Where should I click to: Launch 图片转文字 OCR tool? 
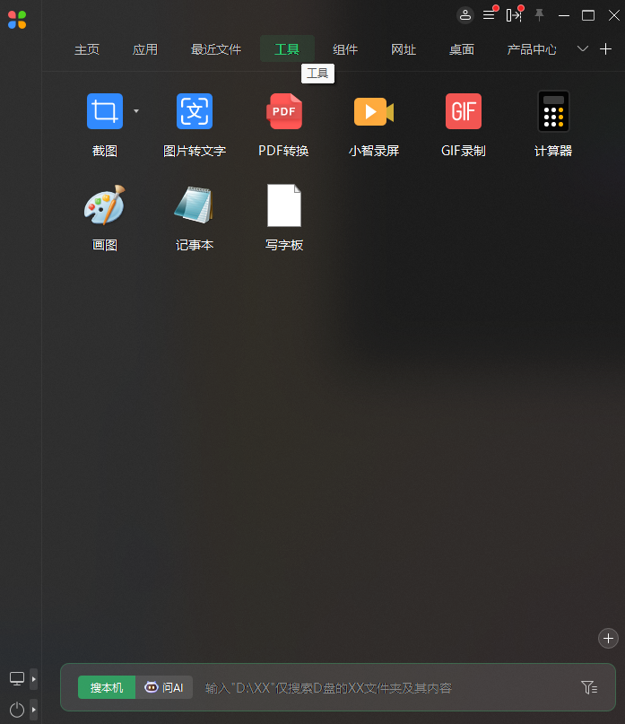point(195,111)
